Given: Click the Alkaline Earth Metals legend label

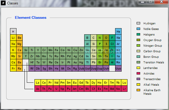Looking at the screenshot, I should tap(152, 92).
